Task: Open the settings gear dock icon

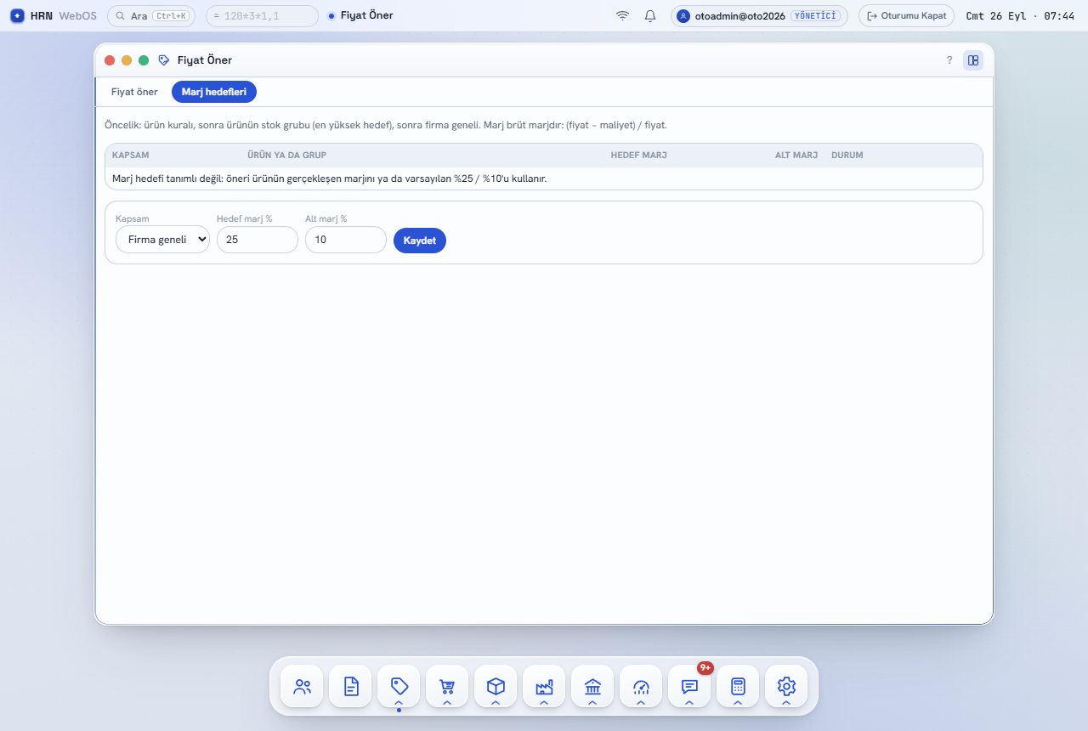Action: (x=786, y=686)
